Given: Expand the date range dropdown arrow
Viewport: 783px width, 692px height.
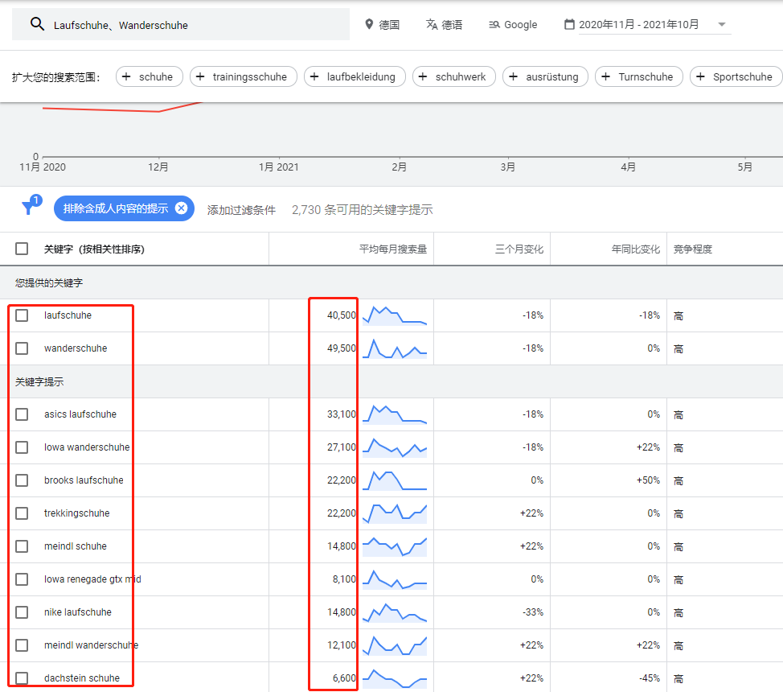Looking at the screenshot, I should (x=722, y=24).
